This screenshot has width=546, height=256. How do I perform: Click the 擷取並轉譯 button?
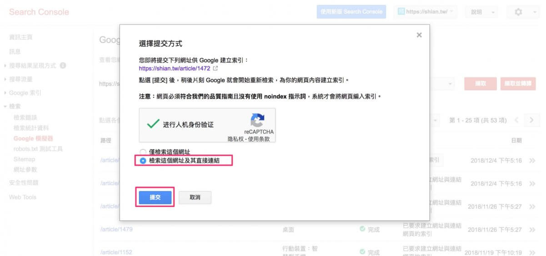(518, 84)
